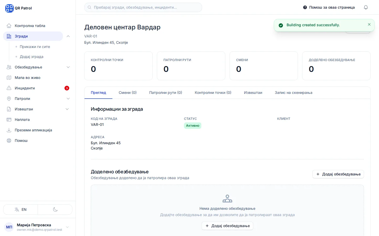Viewport: 379px width, 236px height.
Task: Select the Преглед tab
Action: tap(98, 93)
